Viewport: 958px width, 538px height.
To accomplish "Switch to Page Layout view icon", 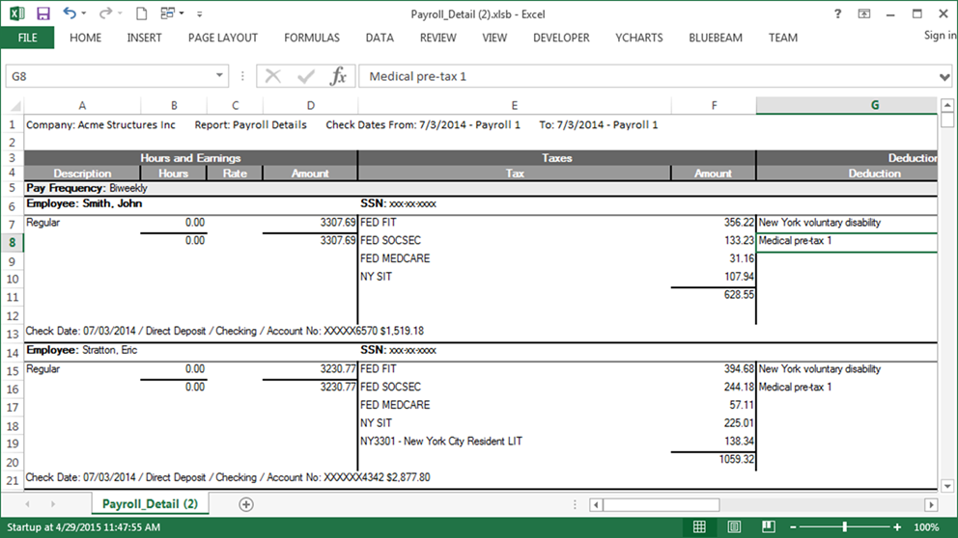I will click(734, 527).
